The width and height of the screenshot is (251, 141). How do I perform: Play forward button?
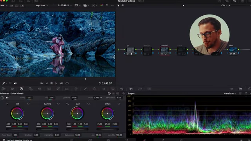[x=56, y=83]
